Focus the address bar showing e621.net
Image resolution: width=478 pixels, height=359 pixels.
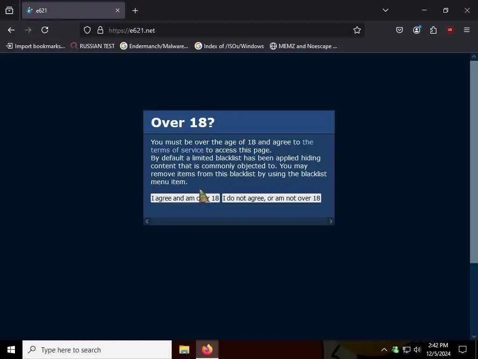(x=222, y=30)
